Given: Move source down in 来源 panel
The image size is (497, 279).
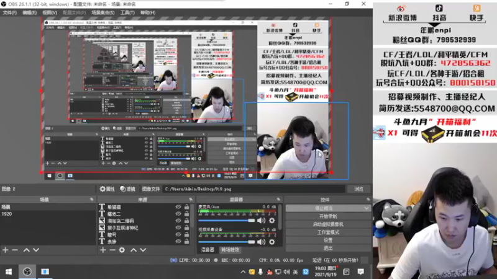Looking at the screenshot, I should [144, 250].
